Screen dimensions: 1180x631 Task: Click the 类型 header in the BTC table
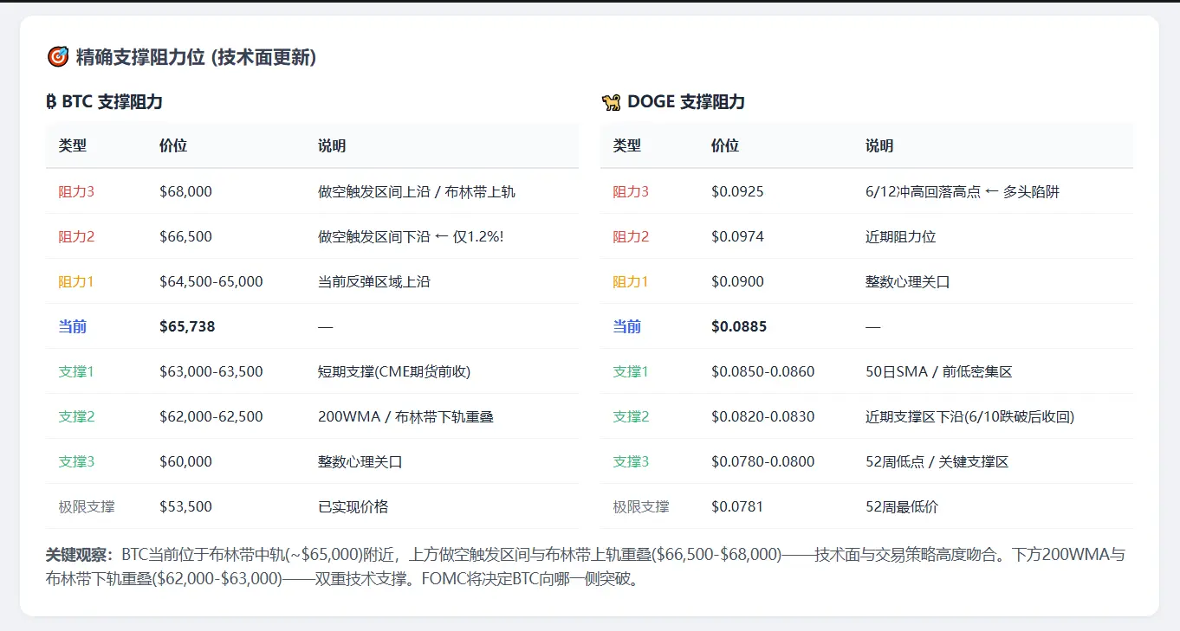coord(73,145)
